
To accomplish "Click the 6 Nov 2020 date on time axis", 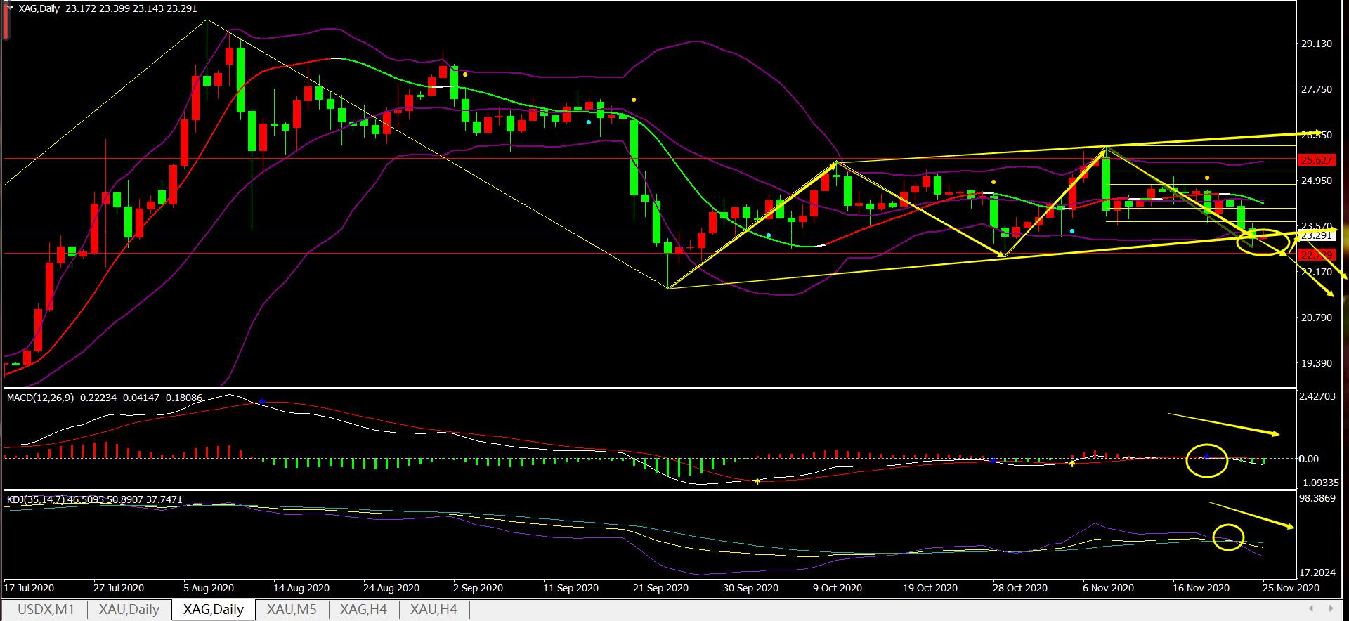I will [1108, 588].
